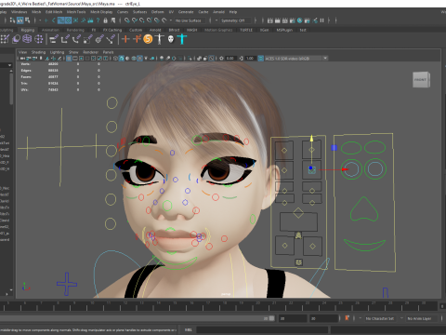Open the viewport Lighting menu
Screen dimensions: 446x335
click(57, 52)
